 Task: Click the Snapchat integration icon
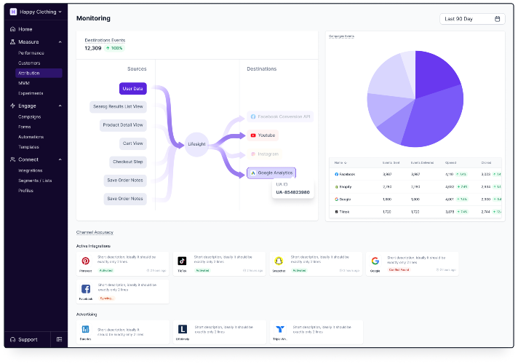coord(279,261)
